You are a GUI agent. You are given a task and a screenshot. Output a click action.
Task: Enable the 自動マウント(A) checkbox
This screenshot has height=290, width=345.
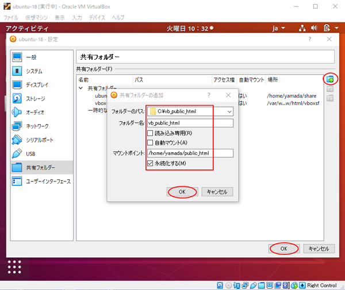[150, 143]
